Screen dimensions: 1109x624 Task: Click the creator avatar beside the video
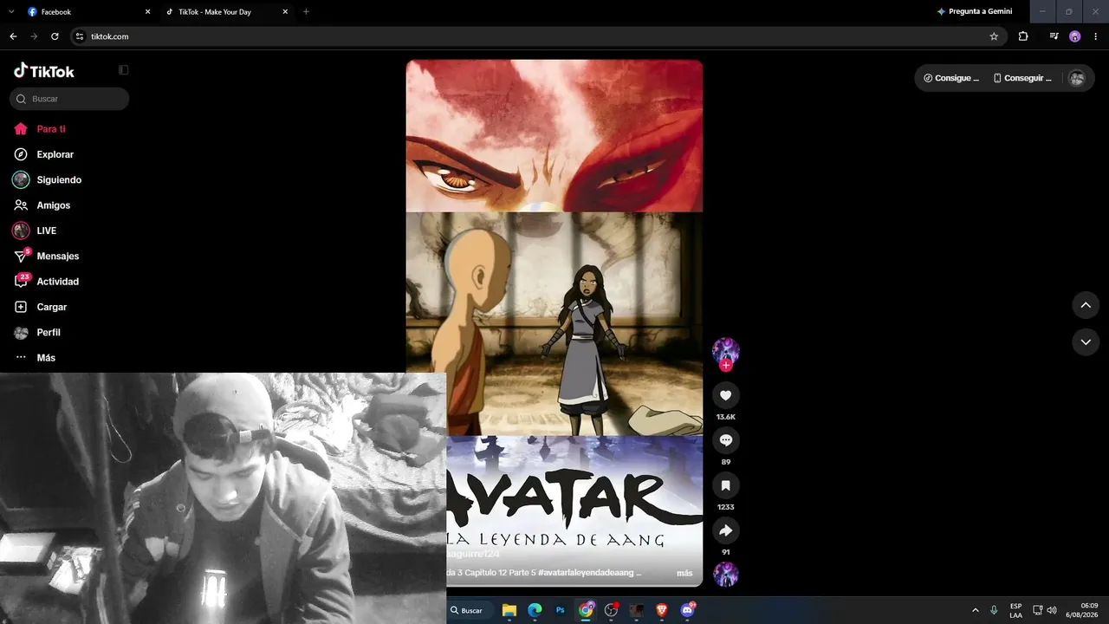tap(725, 350)
